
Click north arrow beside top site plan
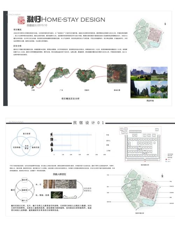[x=165, y=23]
